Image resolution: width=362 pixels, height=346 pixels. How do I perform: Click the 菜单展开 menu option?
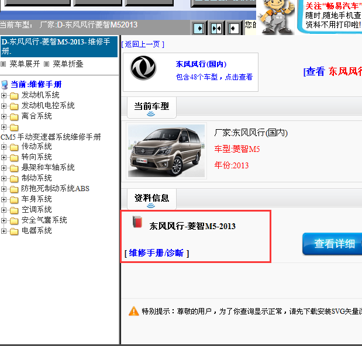(x=25, y=64)
